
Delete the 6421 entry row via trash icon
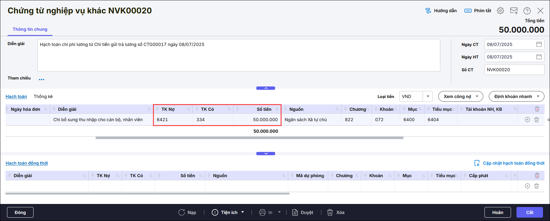(x=537, y=120)
